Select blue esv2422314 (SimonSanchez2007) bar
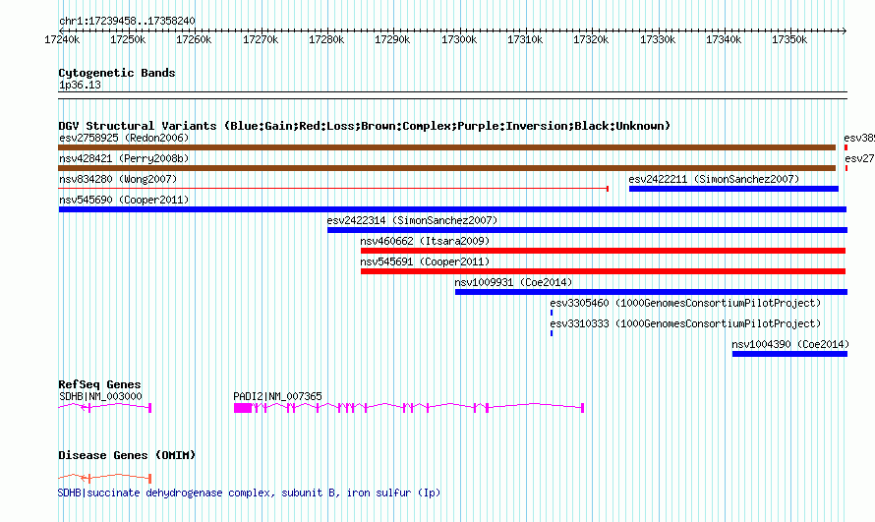The height and width of the screenshot is (522, 875). 587,230
